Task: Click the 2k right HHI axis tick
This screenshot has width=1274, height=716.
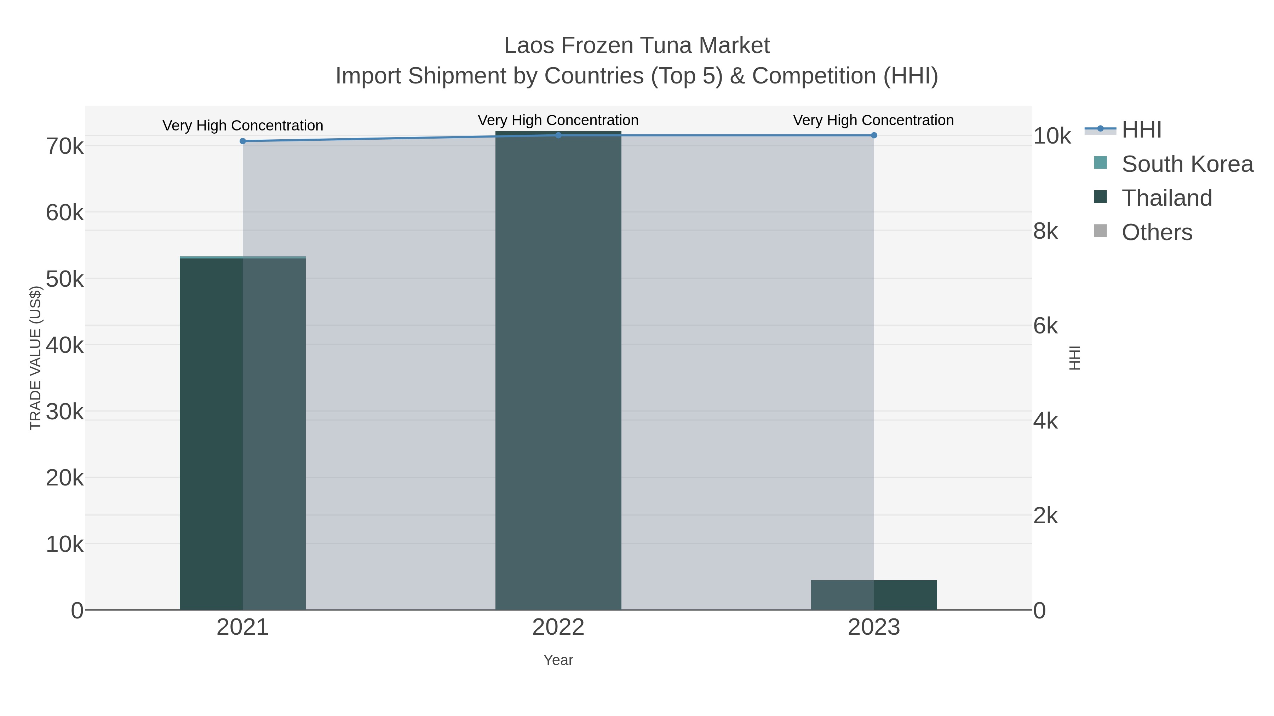Action: (1045, 516)
